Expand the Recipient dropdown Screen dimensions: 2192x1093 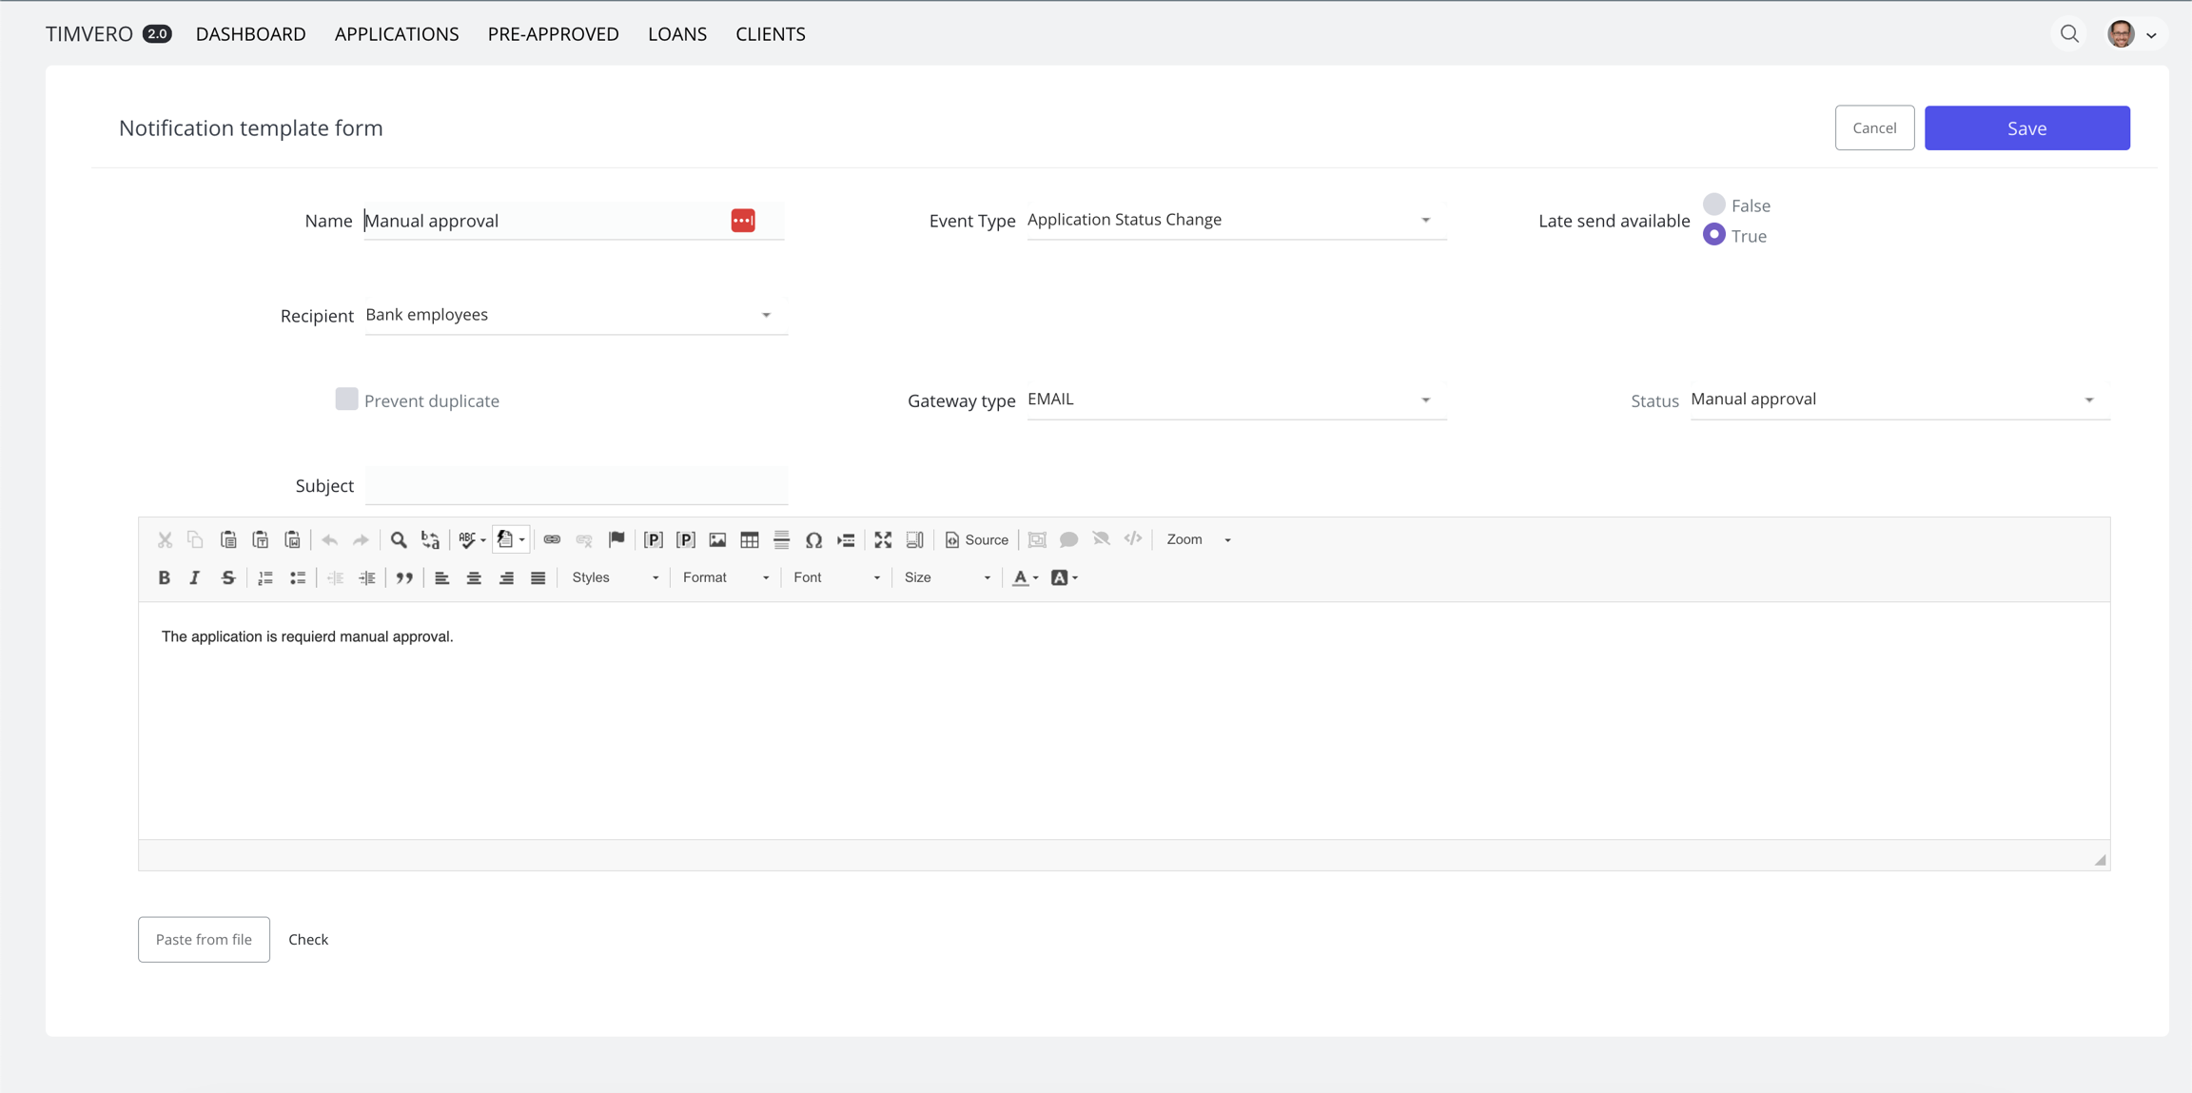coord(575,315)
